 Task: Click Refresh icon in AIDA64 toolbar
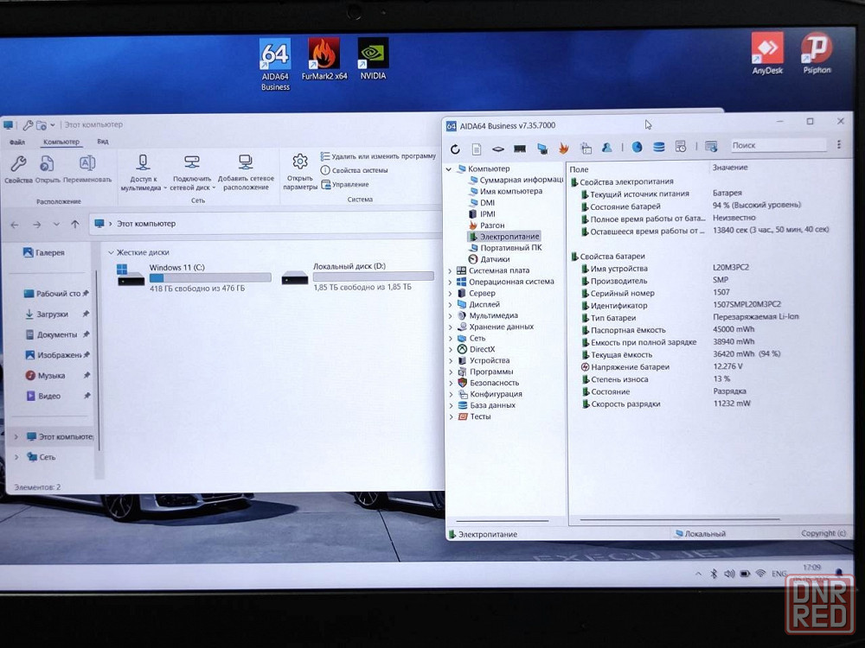(455, 149)
